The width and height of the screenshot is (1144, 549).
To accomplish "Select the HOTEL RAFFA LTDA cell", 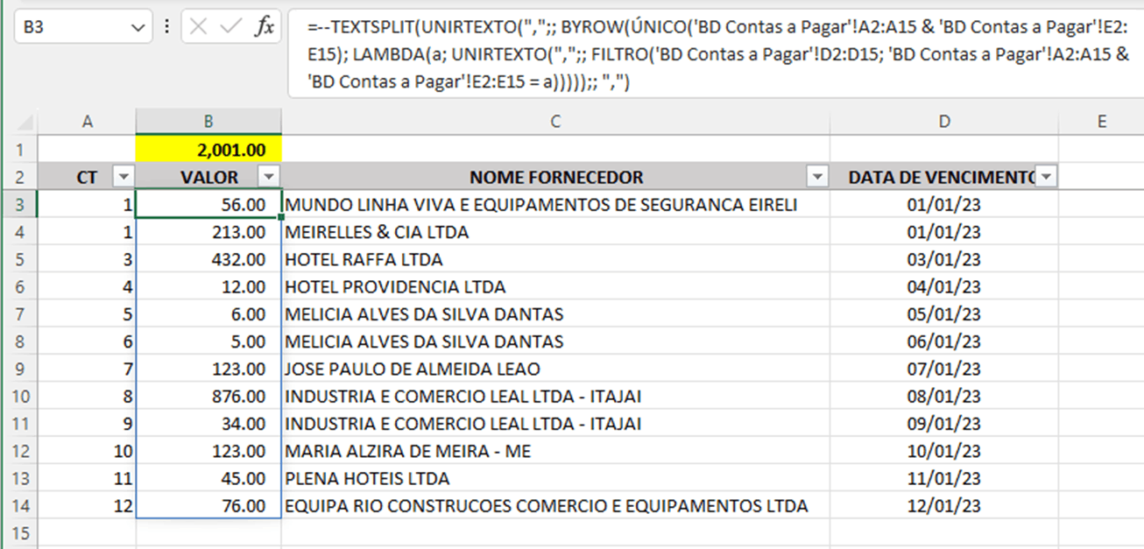I will tap(555, 259).
